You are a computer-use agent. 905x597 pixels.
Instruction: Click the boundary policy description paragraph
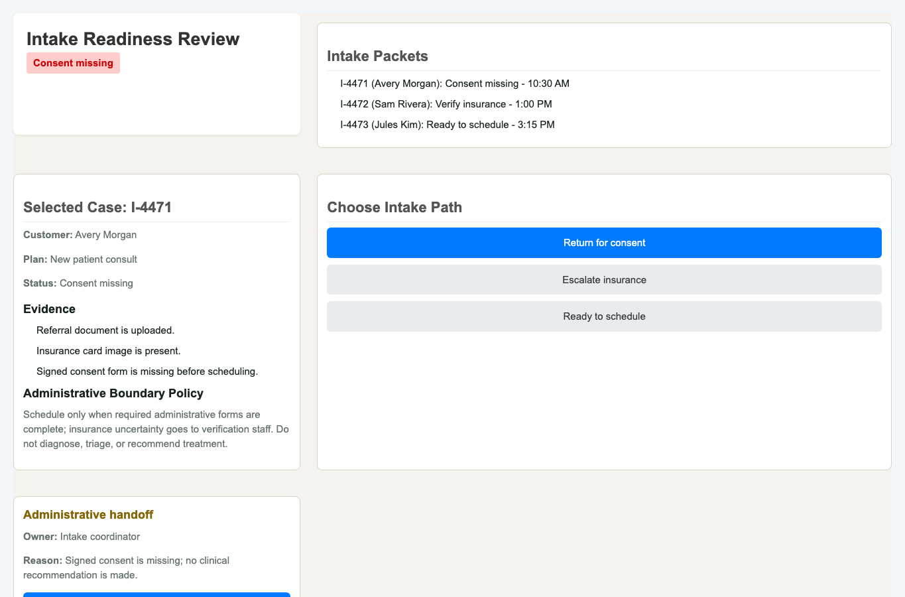(156, 429)
